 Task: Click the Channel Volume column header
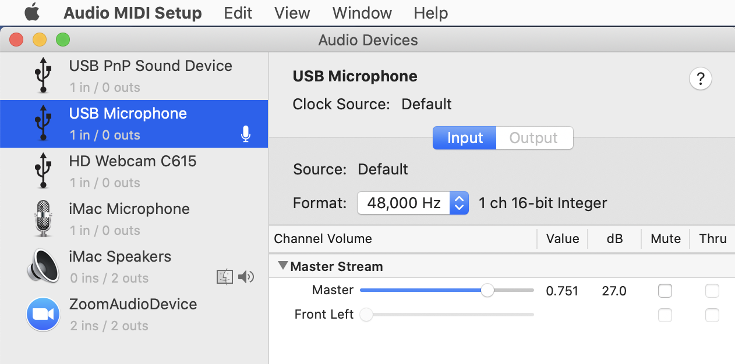323,238
